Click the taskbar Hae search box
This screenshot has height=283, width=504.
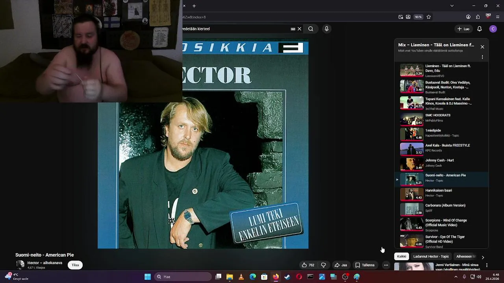tap(183, 277)
